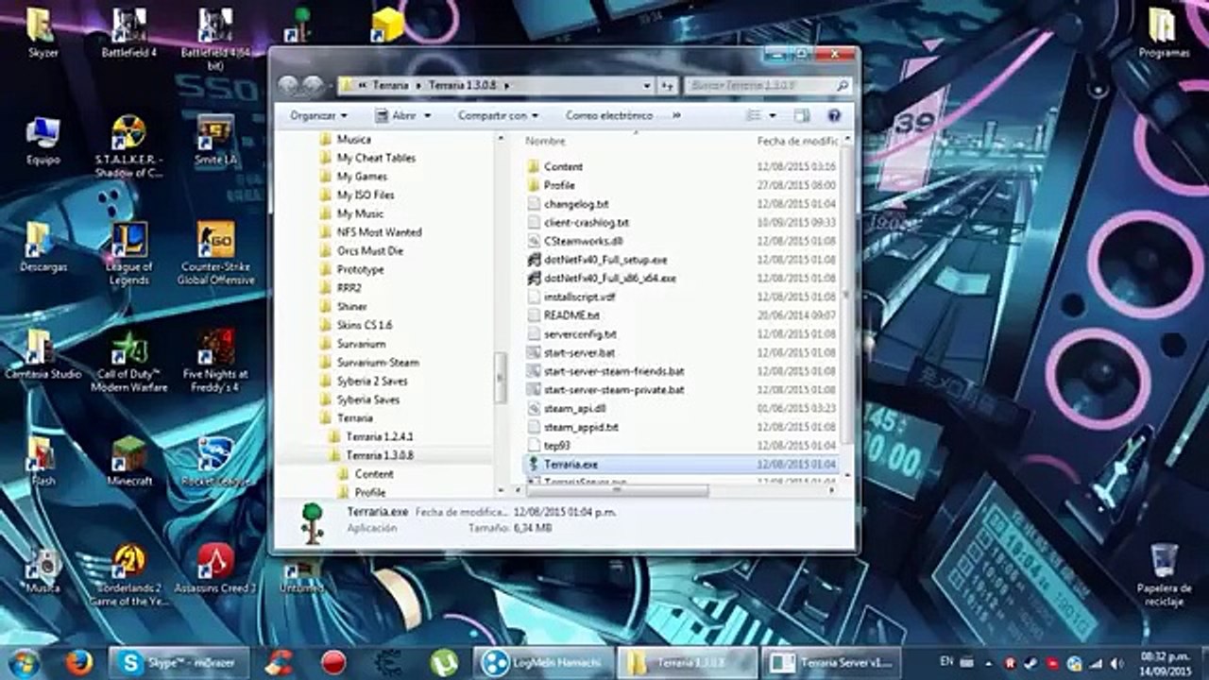Open the Compartir con dropdown
Viewport: 1209px width, 680px height.
[x=498, y=115]
